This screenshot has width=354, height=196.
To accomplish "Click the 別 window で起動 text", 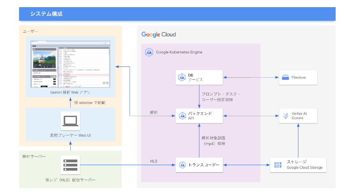I will click(x=89, y=103).
